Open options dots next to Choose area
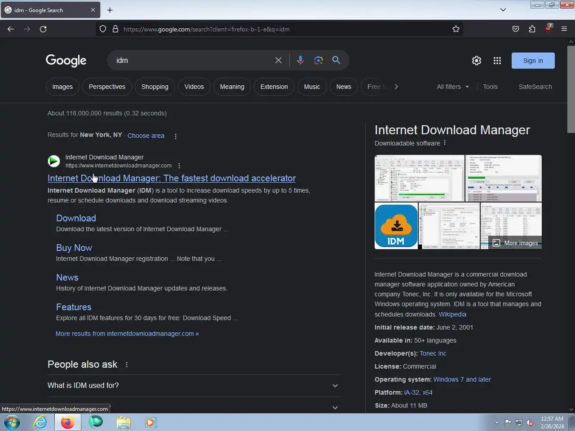The image size is (575, 431). [x=176, y=136]
